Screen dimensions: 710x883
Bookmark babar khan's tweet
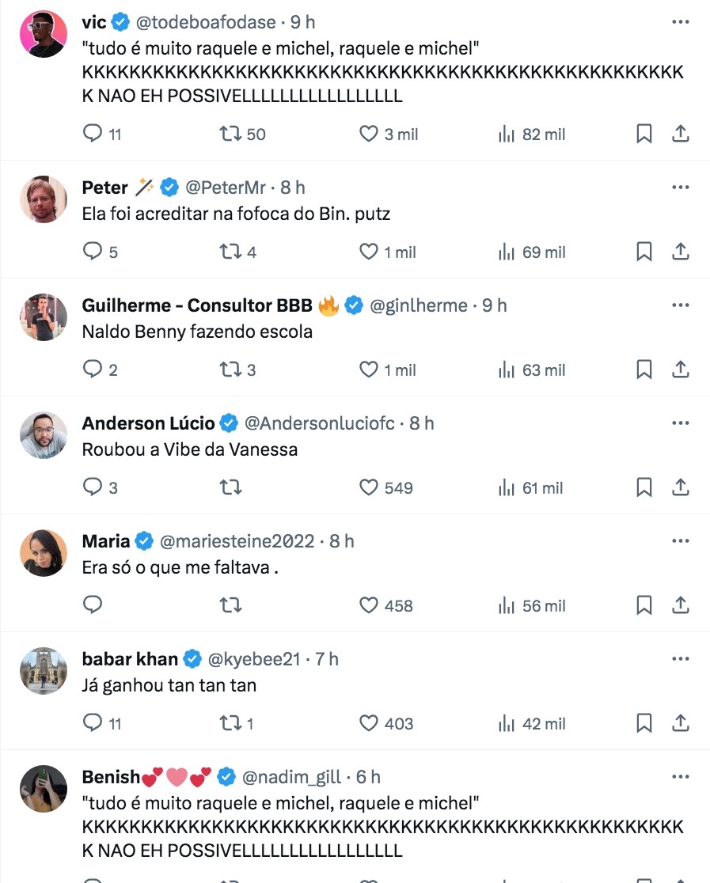[x=644, y=723]
